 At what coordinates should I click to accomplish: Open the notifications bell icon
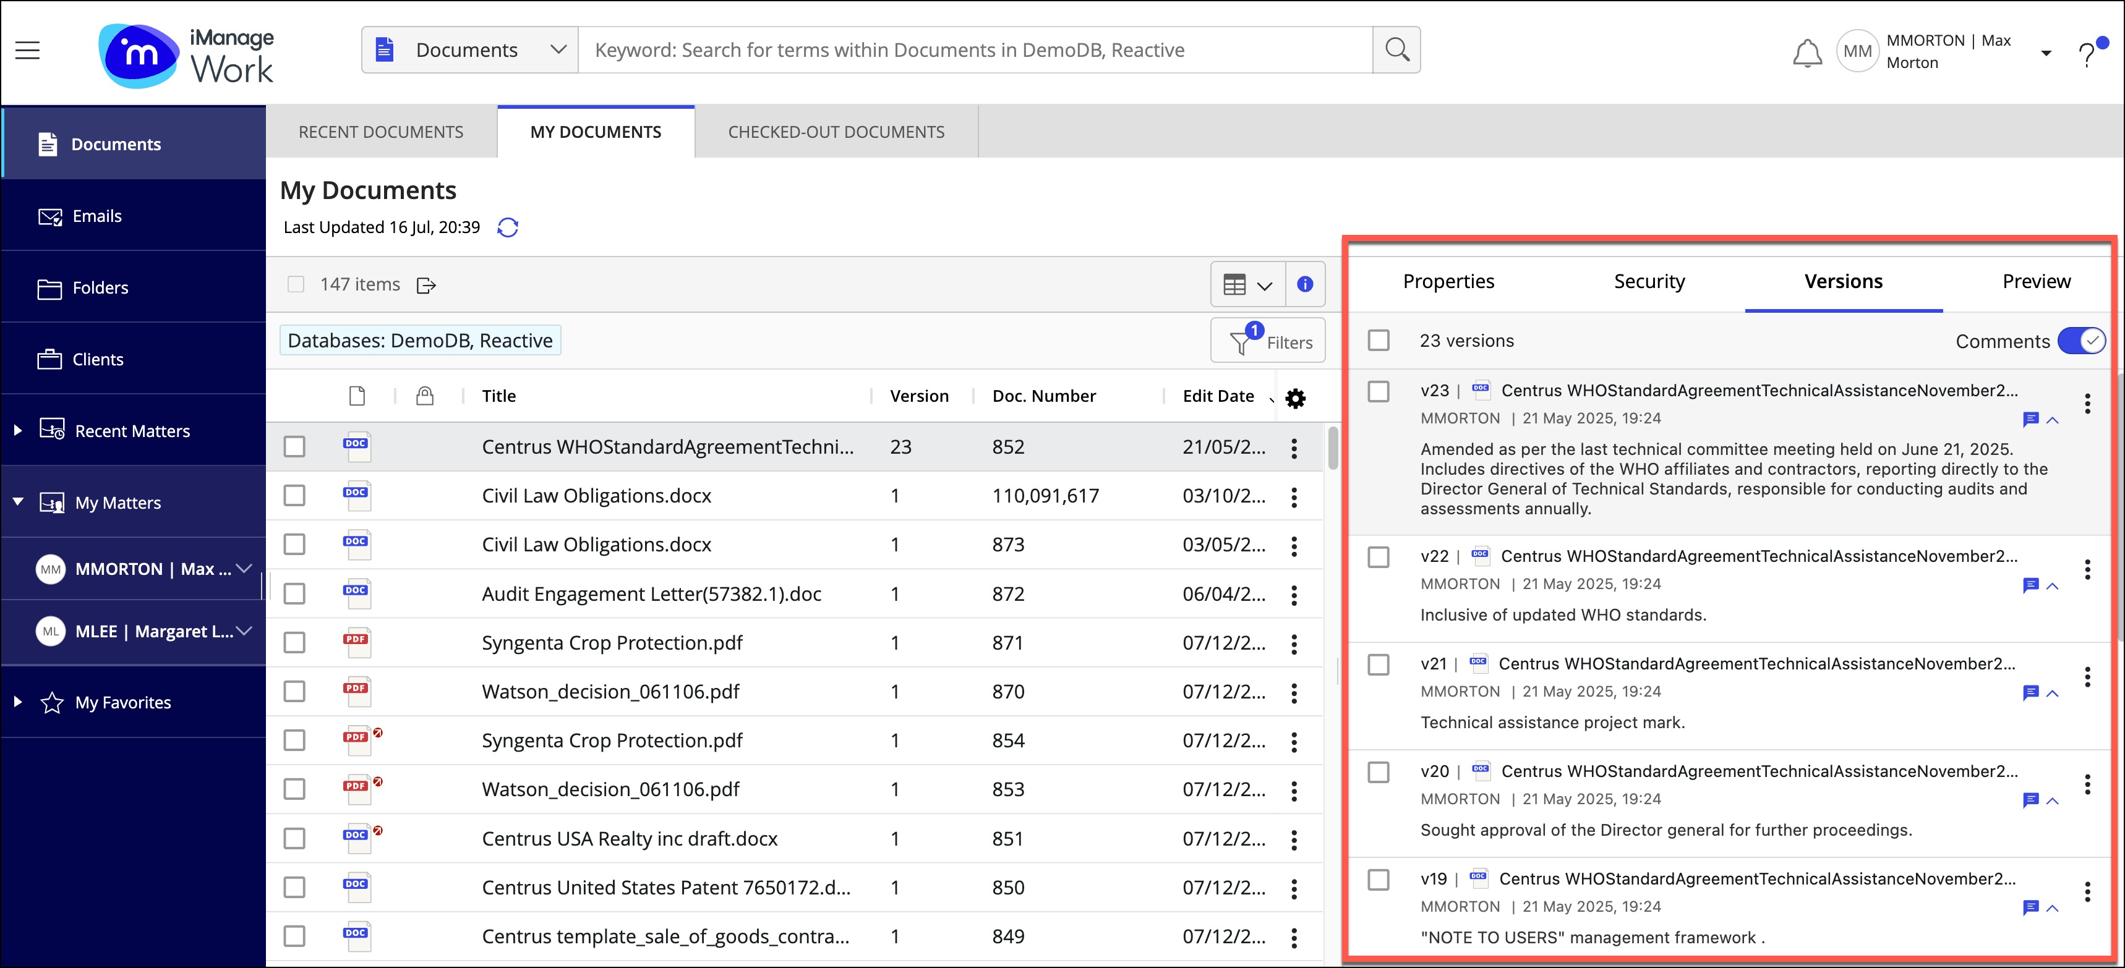pyautogui.click(x=1806, y=52)
